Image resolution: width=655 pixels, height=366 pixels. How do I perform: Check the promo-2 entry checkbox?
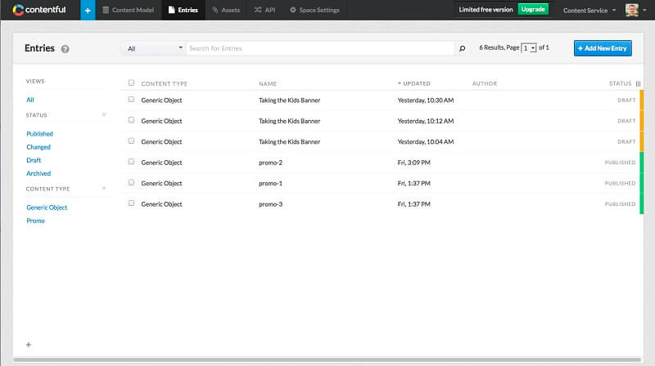click(131, 162)
